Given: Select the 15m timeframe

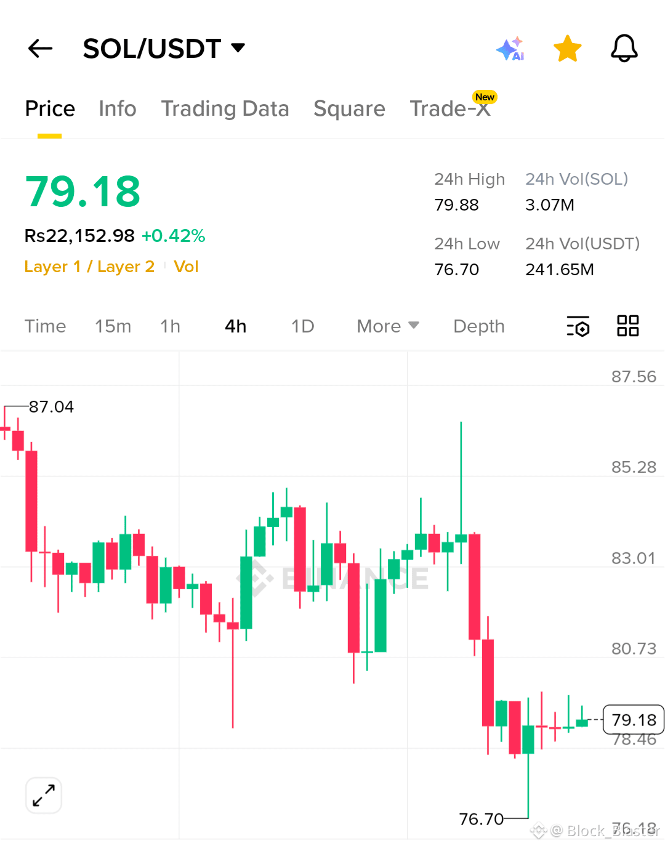Looking at the screenshot, I should (113, 326).
